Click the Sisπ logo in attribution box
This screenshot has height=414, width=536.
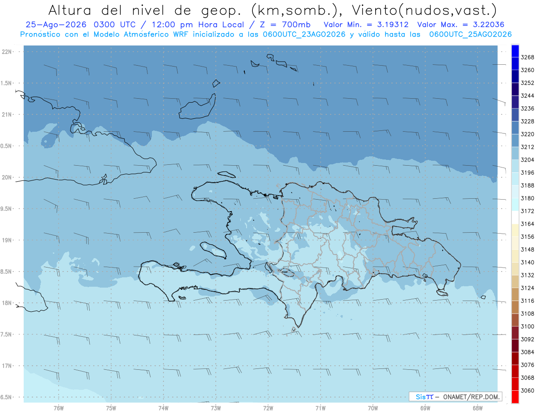424,397
